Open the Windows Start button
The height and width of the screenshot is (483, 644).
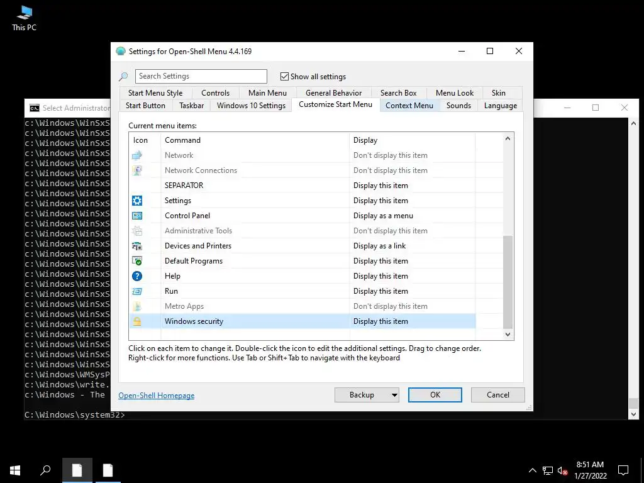[x=15, y=470]
